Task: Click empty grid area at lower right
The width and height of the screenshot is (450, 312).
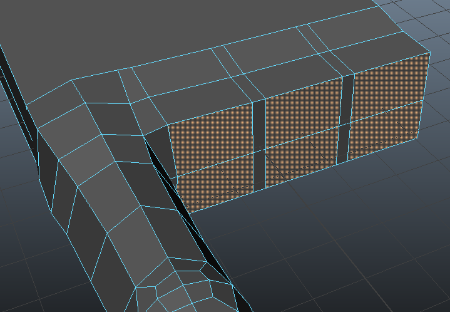Action: (376, 251)
